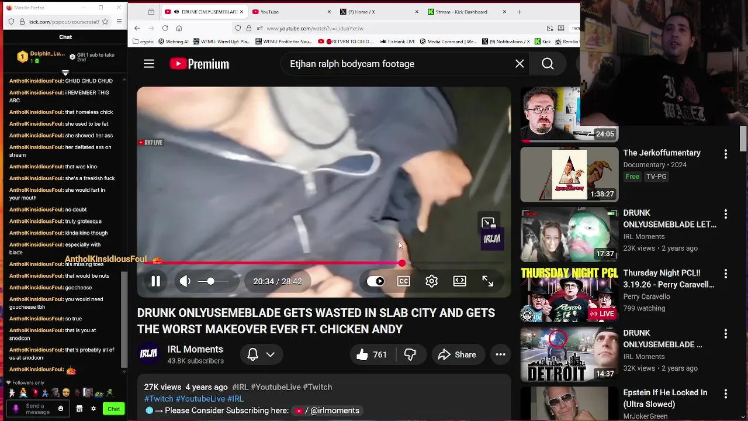Viewport: 748px width, 421px height.
Task: Open a new browser tab with plus
Action: point(519,12)
